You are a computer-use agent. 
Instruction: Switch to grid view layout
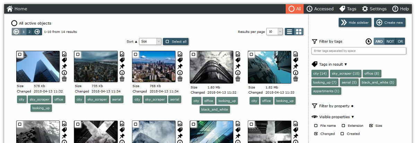(298, 32)
